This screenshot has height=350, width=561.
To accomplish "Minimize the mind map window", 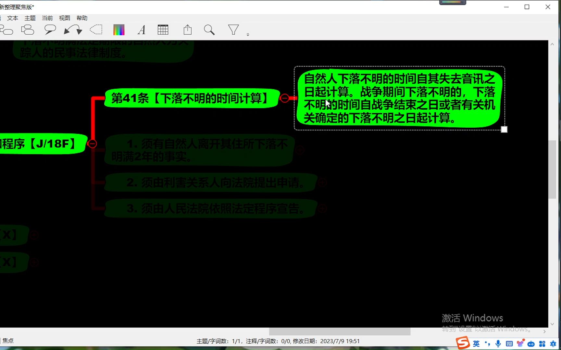I will click(x=506, y=7).
